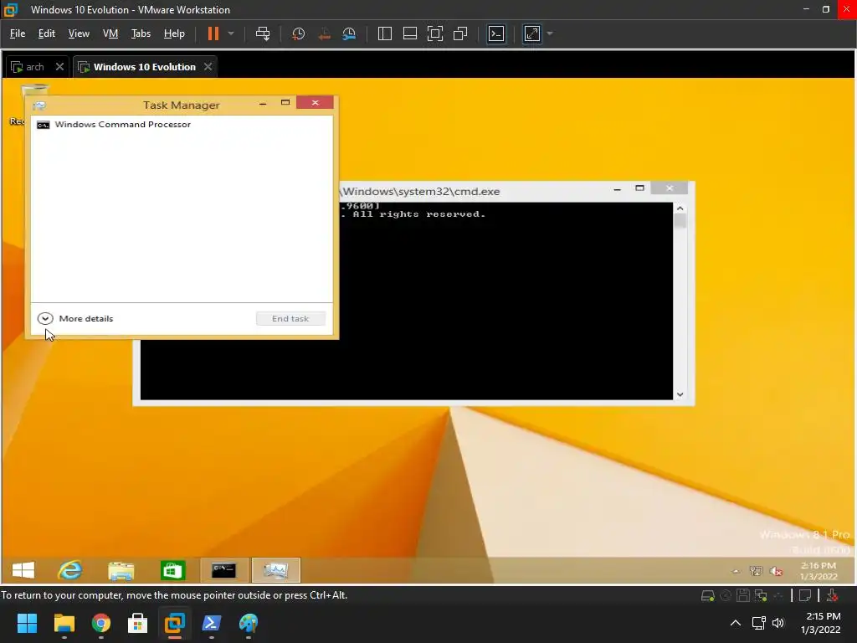
Task: Close the arch tab
Action: click(59, 67)
